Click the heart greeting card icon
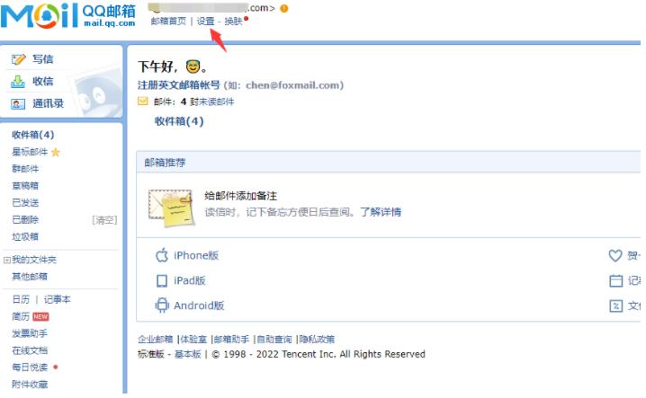 coord(615,255)
